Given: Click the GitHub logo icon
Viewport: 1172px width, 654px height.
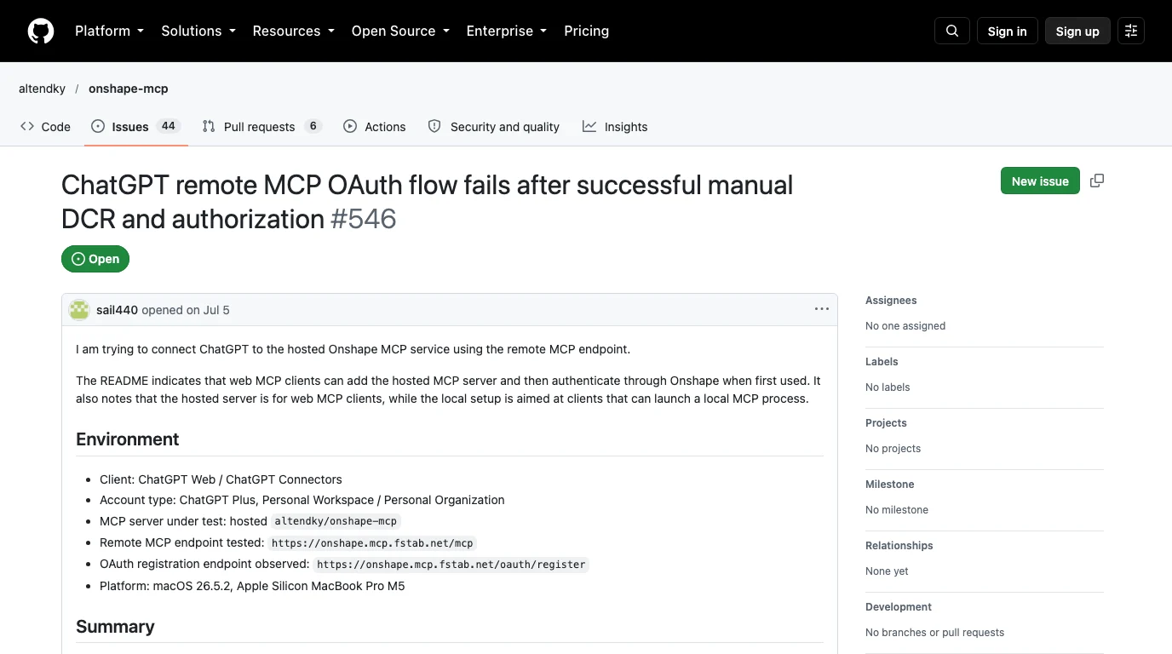Looking at the screenshot, I should tap(41, 32).
